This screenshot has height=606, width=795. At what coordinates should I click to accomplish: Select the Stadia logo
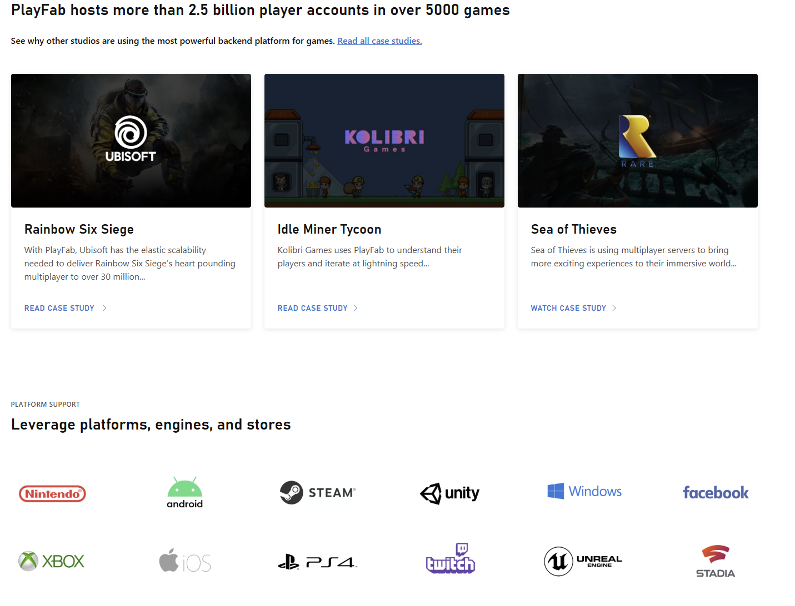point(716,561)
